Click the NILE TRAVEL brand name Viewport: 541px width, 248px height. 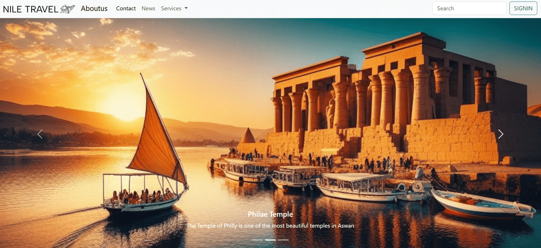pos(30,9)
